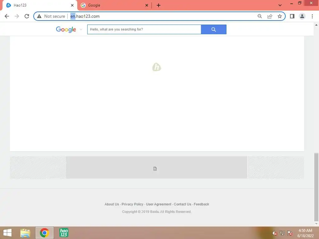Viewport: 319px width, 239px height.
Task: Minimize the Chrome window
Action: [292, 3]
